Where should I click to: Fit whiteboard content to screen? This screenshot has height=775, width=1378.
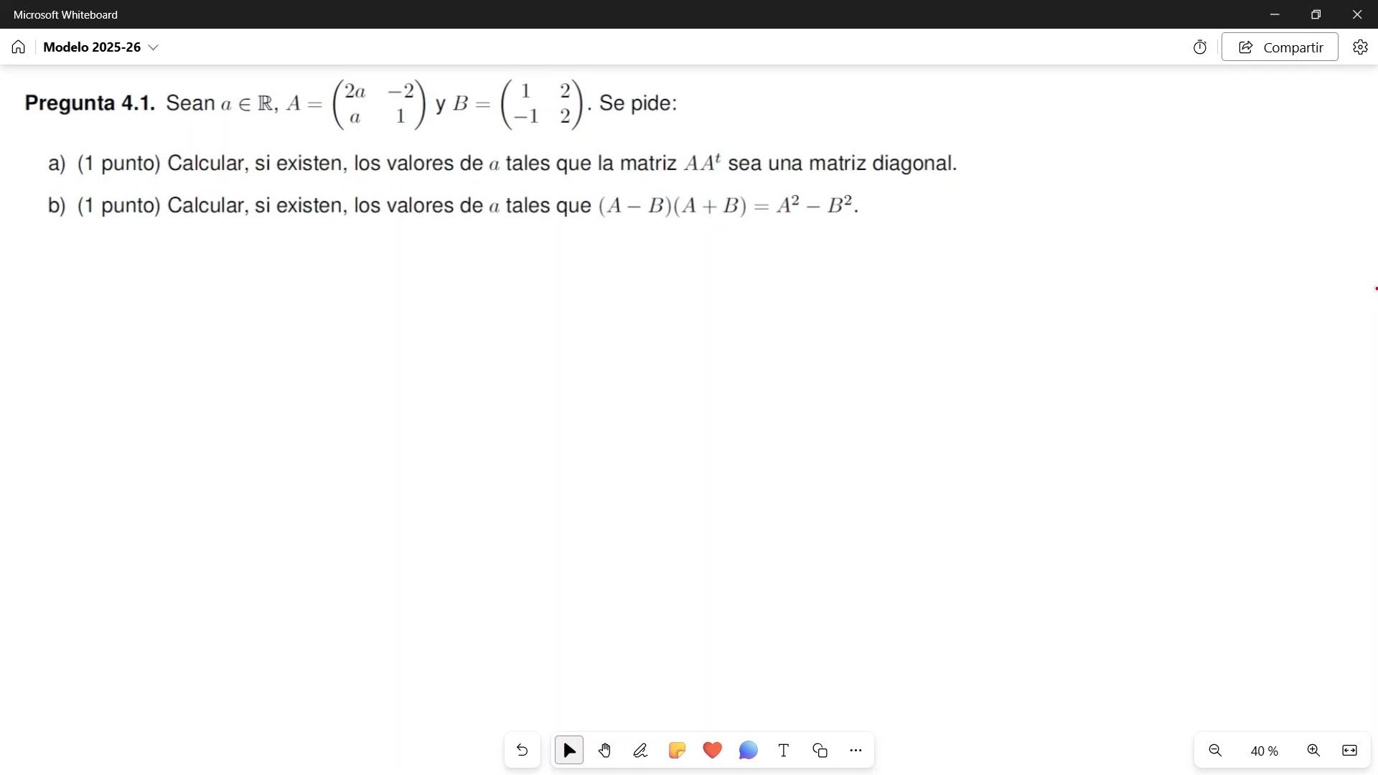(1349, 751)
